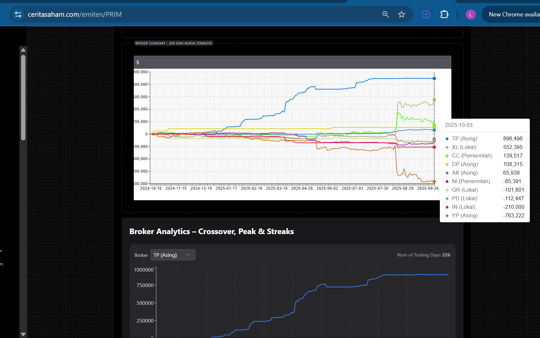Click the scroll down arrow in left scrollbar

pyautogui.click(x=23, y=334)
